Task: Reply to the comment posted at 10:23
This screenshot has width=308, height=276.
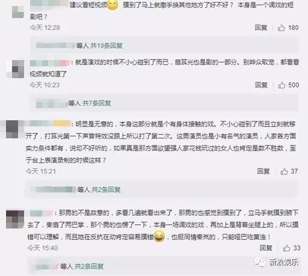Action: pos(261,85)
